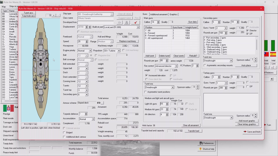
Task: Click the Add turret button
Action: coord(150,56)
